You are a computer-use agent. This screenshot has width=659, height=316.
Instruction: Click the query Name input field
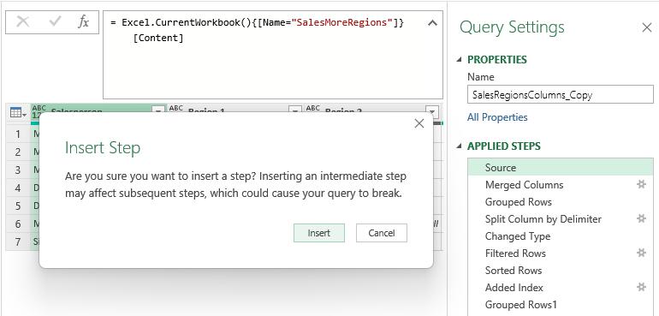[561, 95]
